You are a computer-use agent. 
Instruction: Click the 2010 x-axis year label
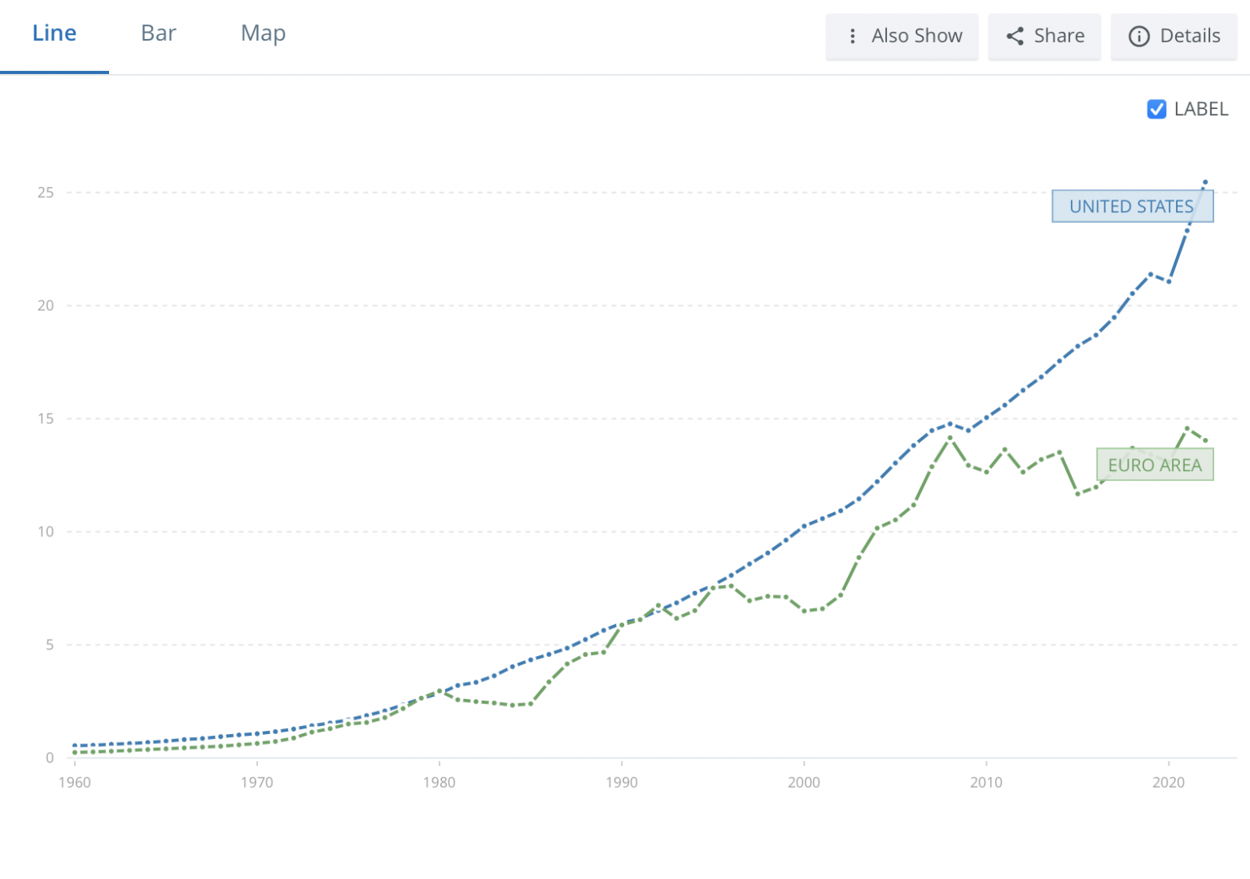tap(986, 782)
